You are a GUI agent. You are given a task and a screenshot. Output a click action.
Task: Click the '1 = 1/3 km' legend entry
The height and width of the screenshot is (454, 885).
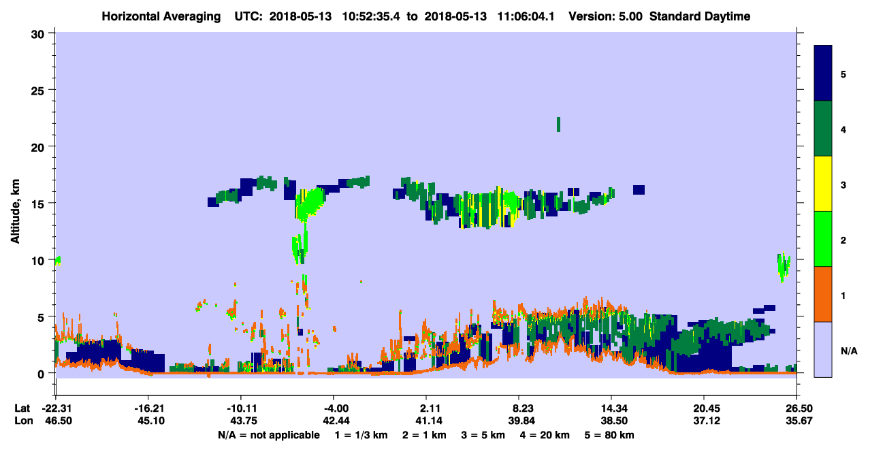tap(361, 435)
